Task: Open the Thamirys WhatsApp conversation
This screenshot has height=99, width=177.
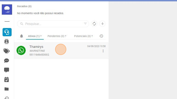Action: 61,50
